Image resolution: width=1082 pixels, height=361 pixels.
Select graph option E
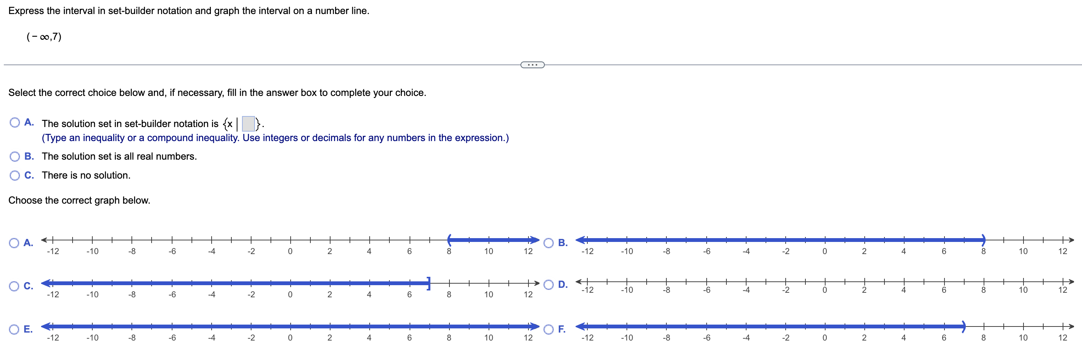click(15, 330)
